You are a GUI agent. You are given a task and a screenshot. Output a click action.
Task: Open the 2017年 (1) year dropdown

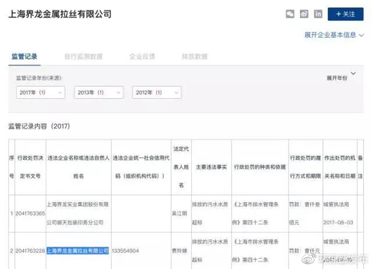tap(41, 92)
